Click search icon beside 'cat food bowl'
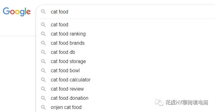The height and width of the screenshot is (112, 215). (x=43, y=70)
